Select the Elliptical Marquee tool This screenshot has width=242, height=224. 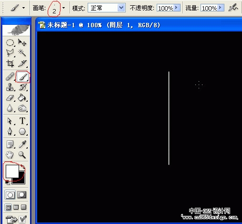(x=10, y=43)
